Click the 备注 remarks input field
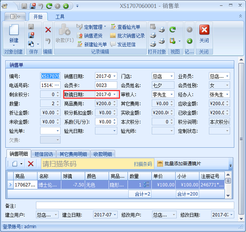The width and height of the screenshot is (246, 232). [x=135, y=205]
